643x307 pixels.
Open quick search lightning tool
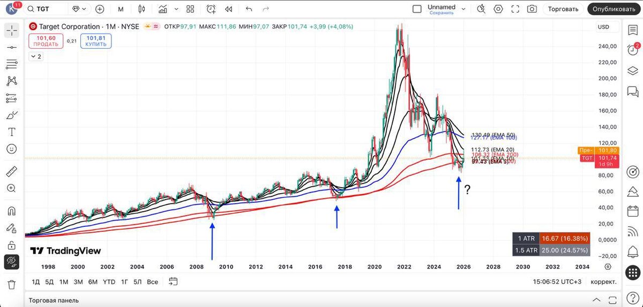coord(481,9)
